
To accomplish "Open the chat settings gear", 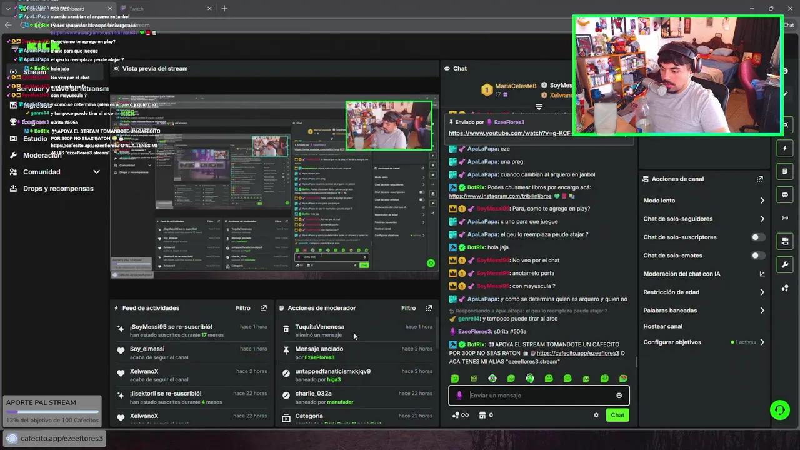I will click(596, 415).
